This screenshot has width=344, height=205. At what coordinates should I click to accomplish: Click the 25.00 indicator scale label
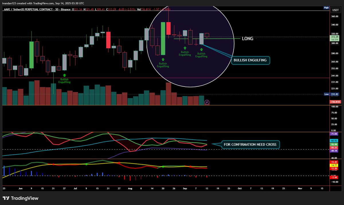pyautogui.click(x=335, y=124)
